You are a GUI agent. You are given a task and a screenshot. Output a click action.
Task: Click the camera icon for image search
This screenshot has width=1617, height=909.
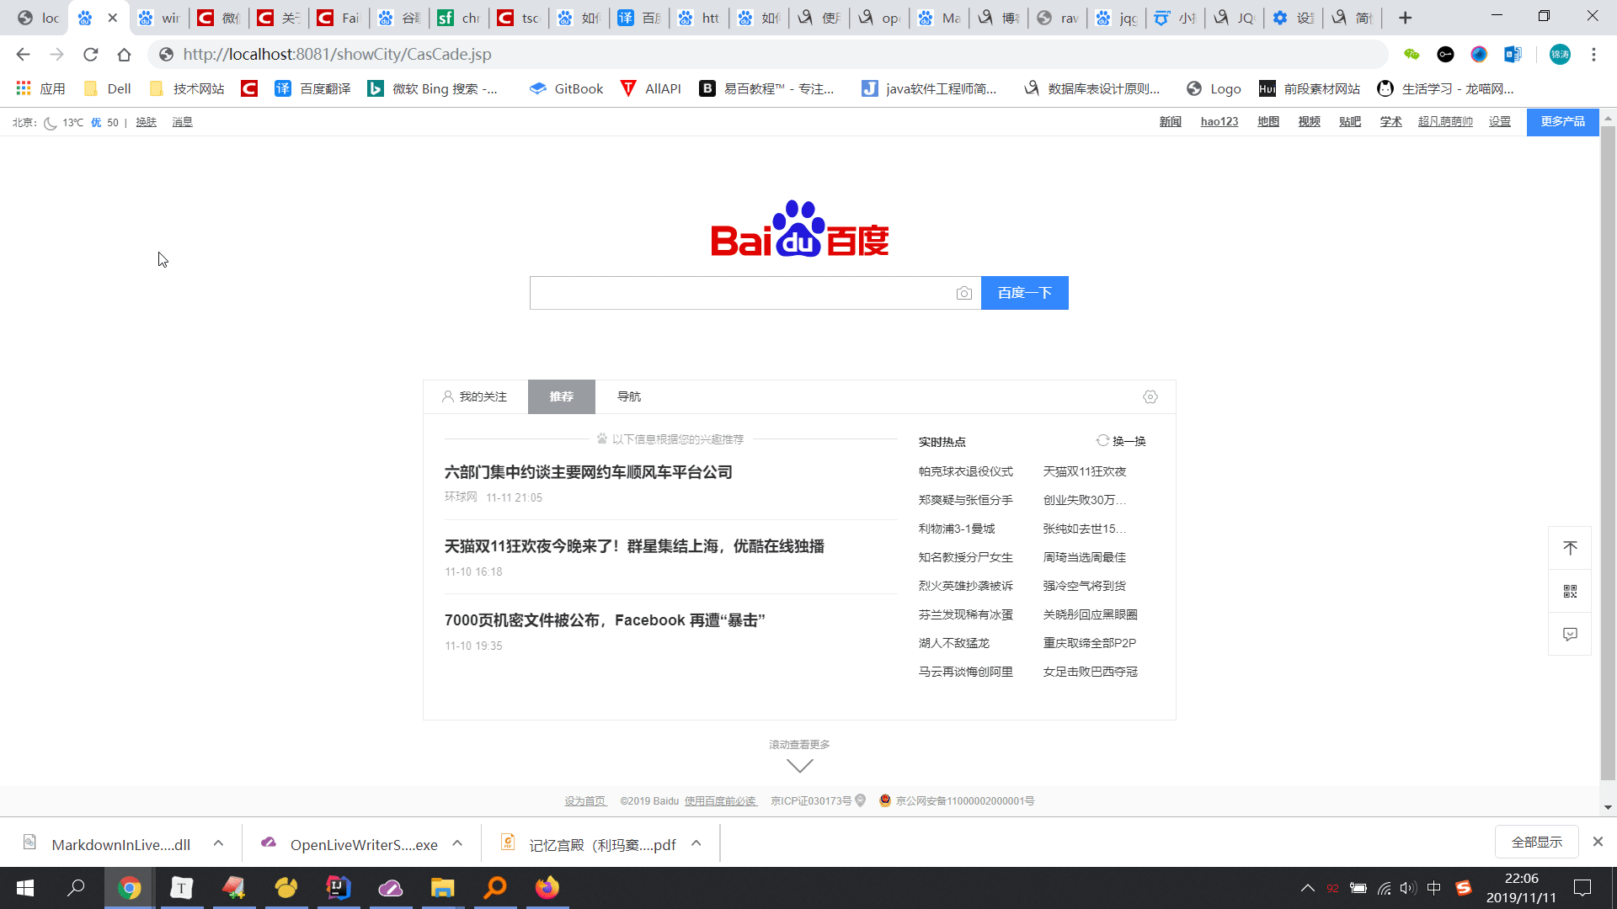(x=963, y=293)
